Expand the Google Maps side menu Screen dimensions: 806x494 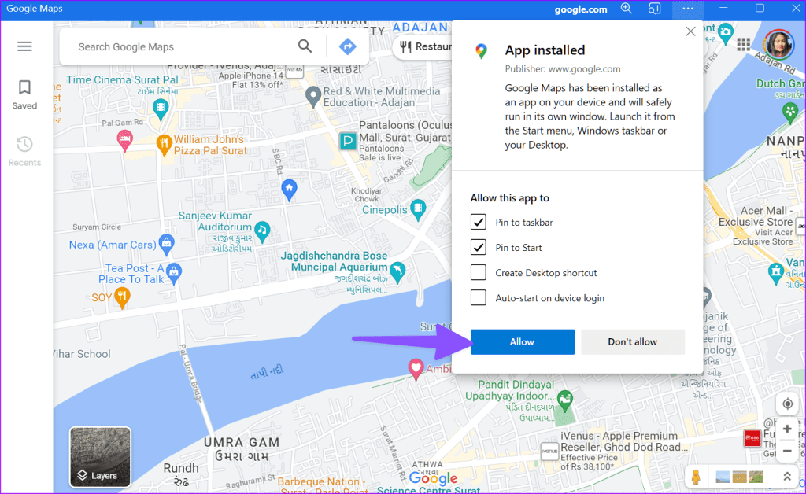[x=24, y=46]
